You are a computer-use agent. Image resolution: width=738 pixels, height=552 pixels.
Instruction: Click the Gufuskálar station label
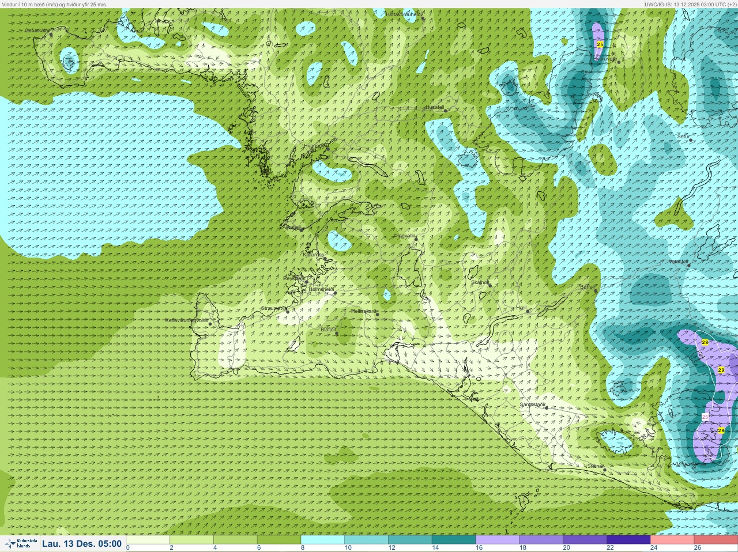tap(36, 31)
